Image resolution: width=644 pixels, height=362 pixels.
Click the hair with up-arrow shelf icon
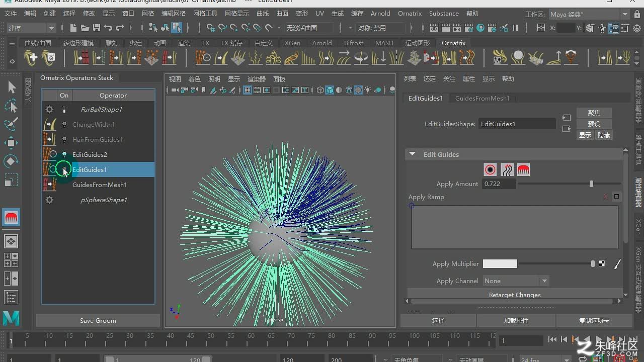pos(554,58)
